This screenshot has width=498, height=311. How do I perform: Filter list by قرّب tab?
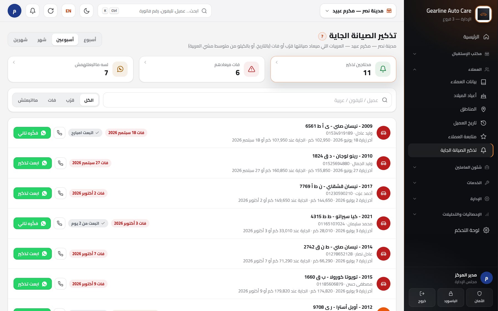[x=70, y=100]
